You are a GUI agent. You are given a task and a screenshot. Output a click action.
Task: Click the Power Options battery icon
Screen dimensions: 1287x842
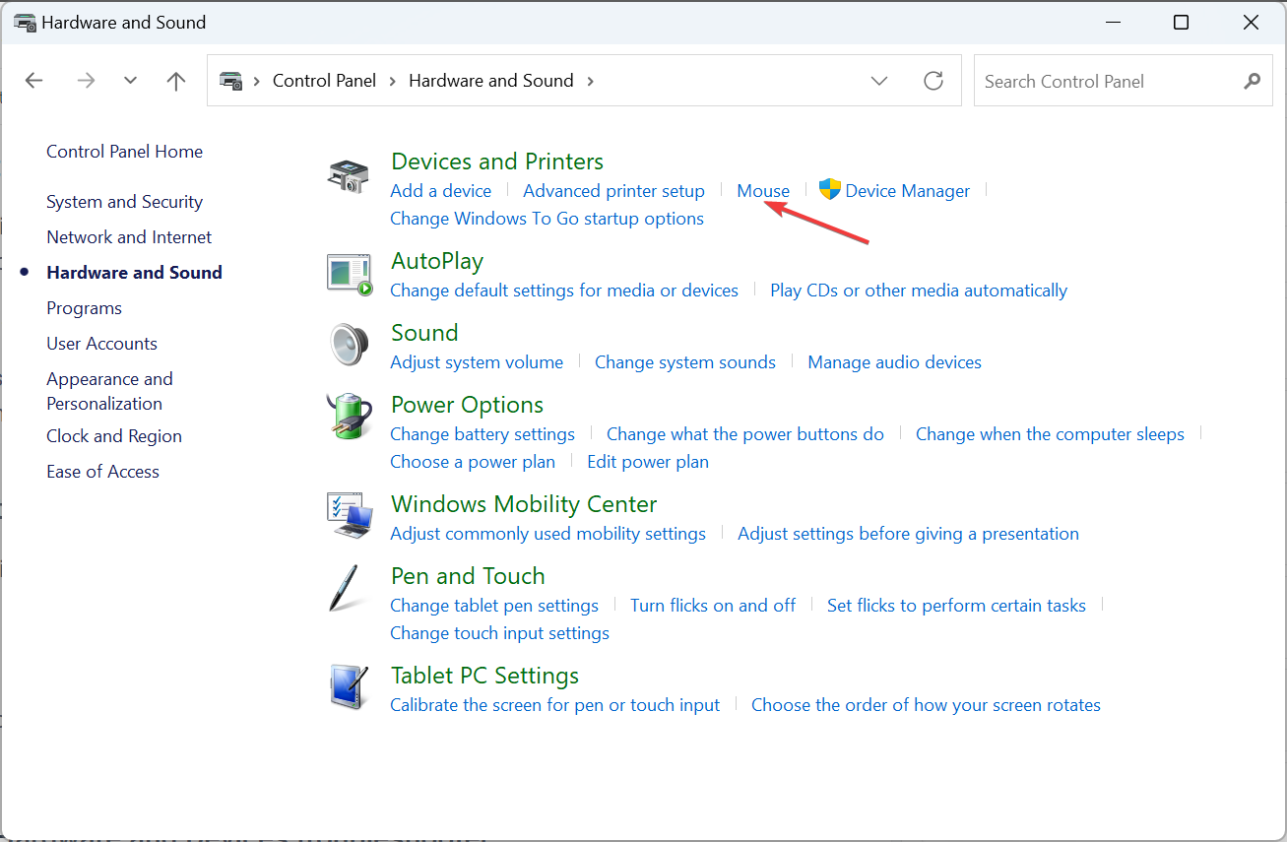click(349, 417)
